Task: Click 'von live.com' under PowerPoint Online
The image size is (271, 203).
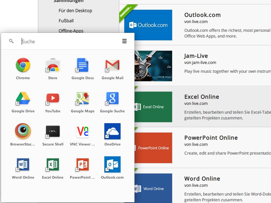Action: pos(196,144)
